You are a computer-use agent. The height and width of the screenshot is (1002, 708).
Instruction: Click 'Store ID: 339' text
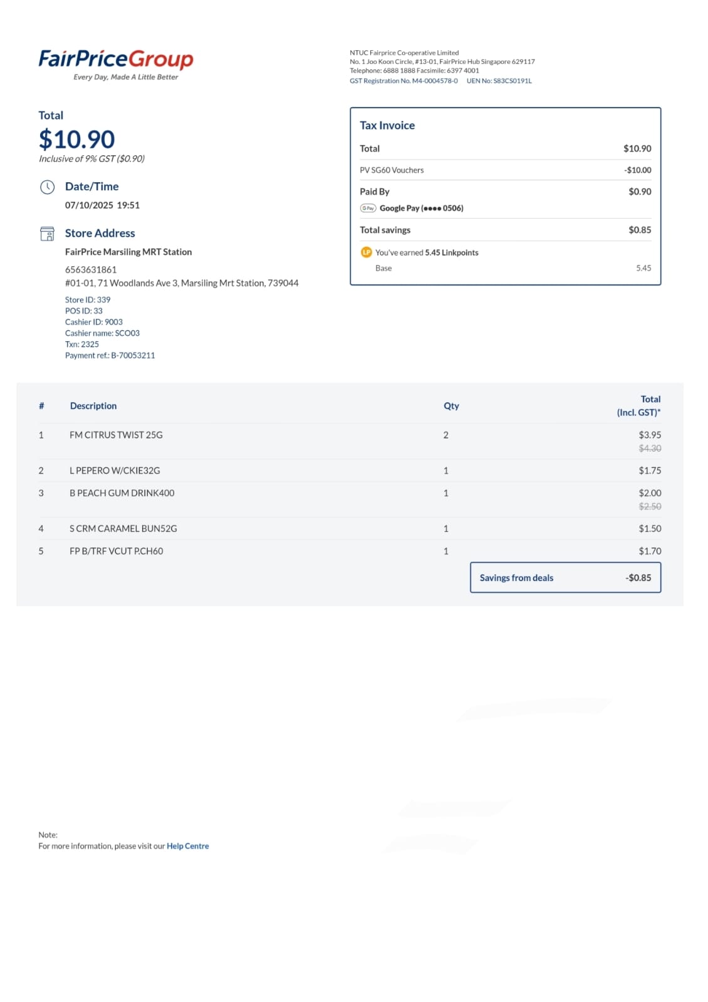pyautogui.click(x=88, y=299)
